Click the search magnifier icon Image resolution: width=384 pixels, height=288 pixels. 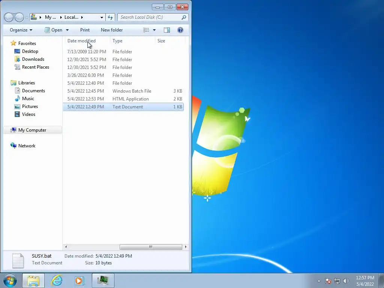click(x=184, y=17)
